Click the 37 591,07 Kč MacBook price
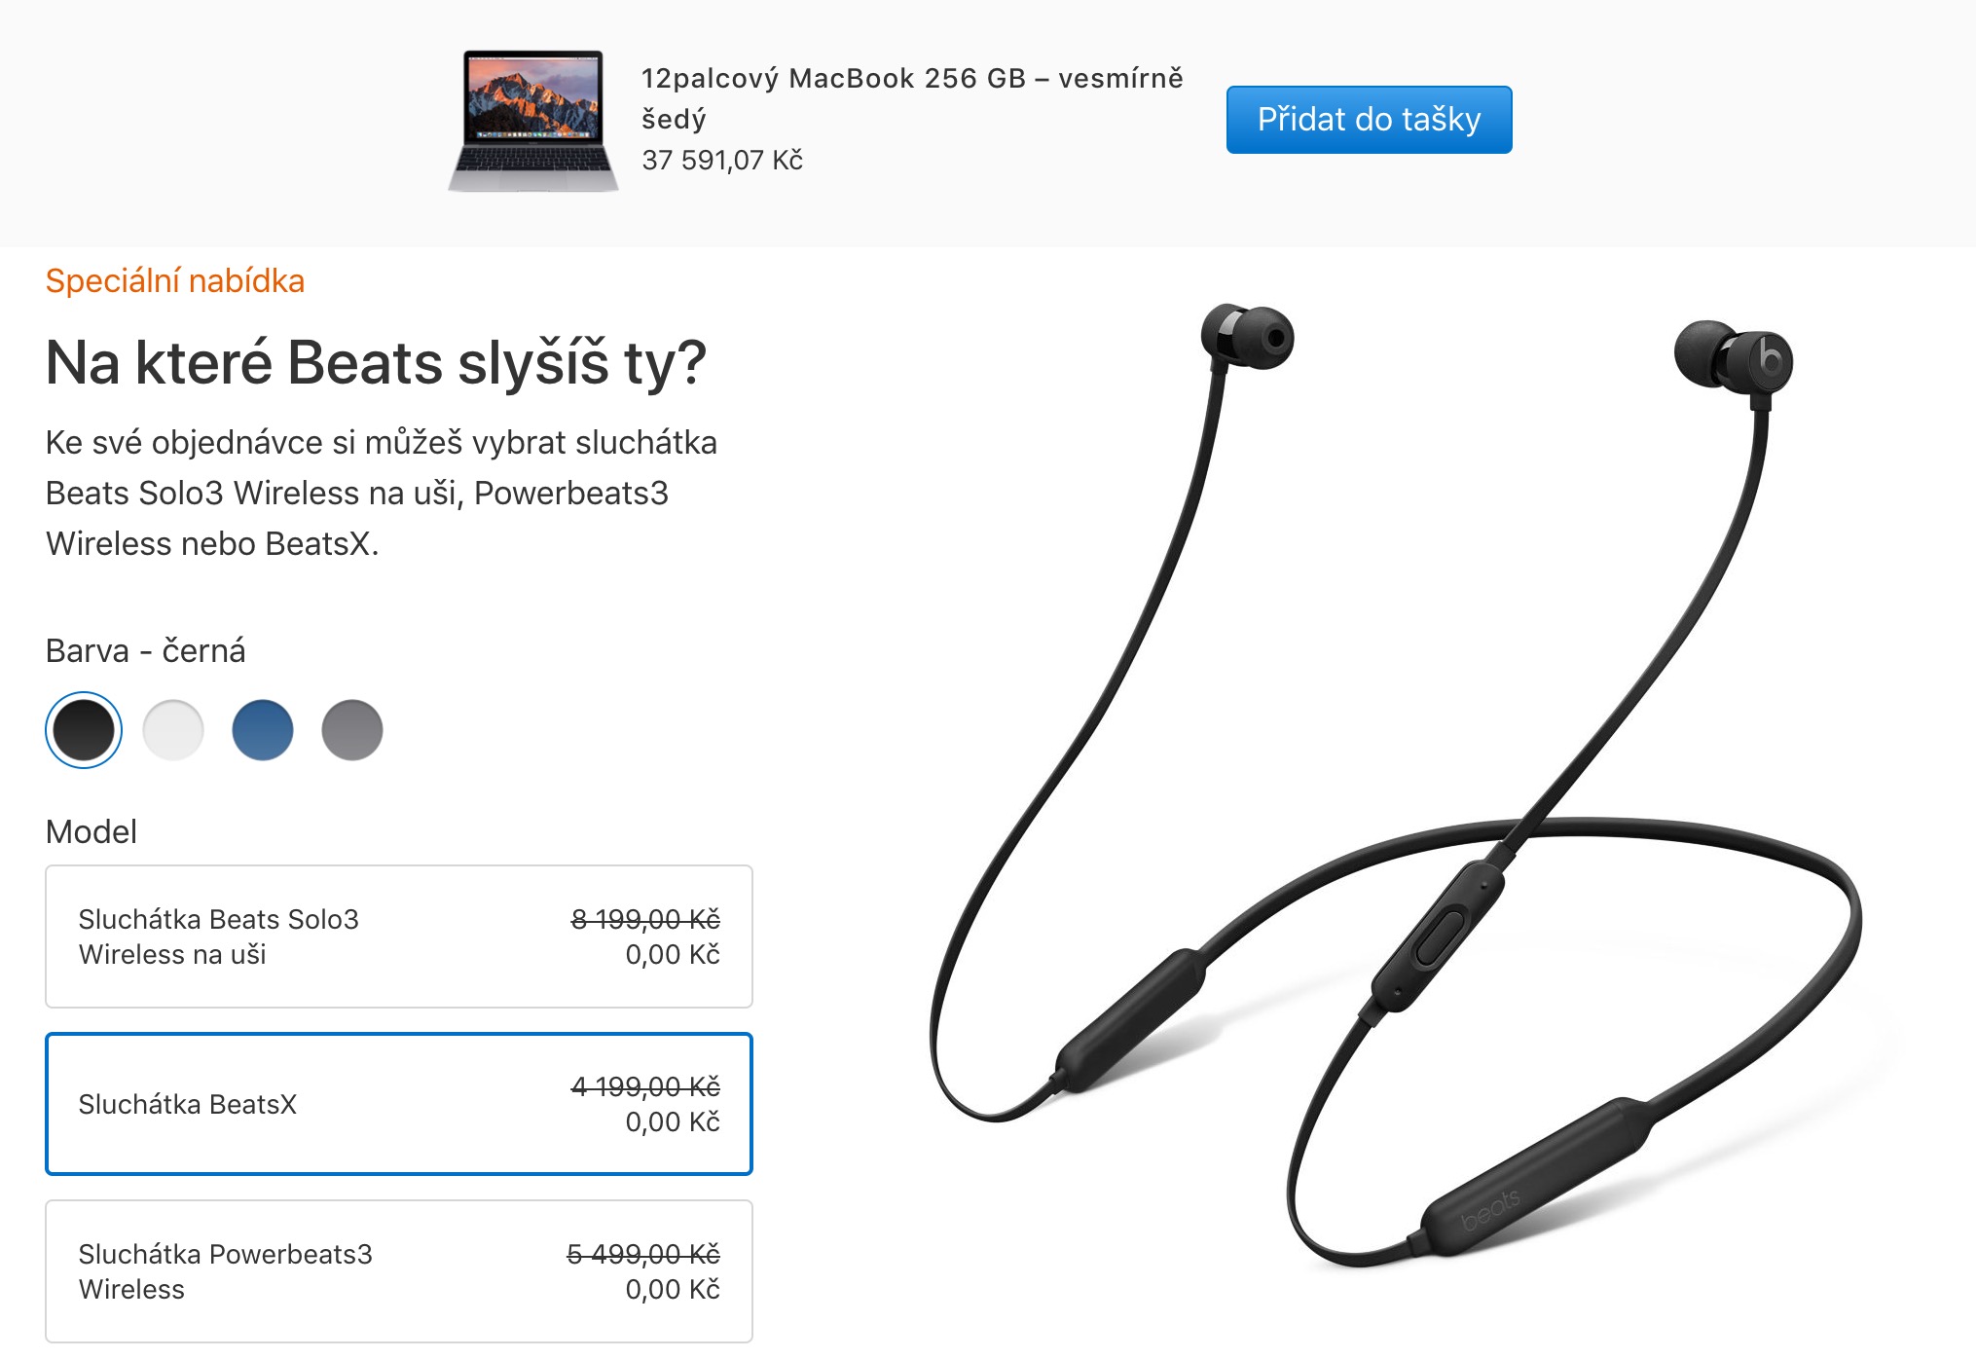The height and width of the screenshot is (1359, 1976). pyautogui.click(x=722, y=161)
